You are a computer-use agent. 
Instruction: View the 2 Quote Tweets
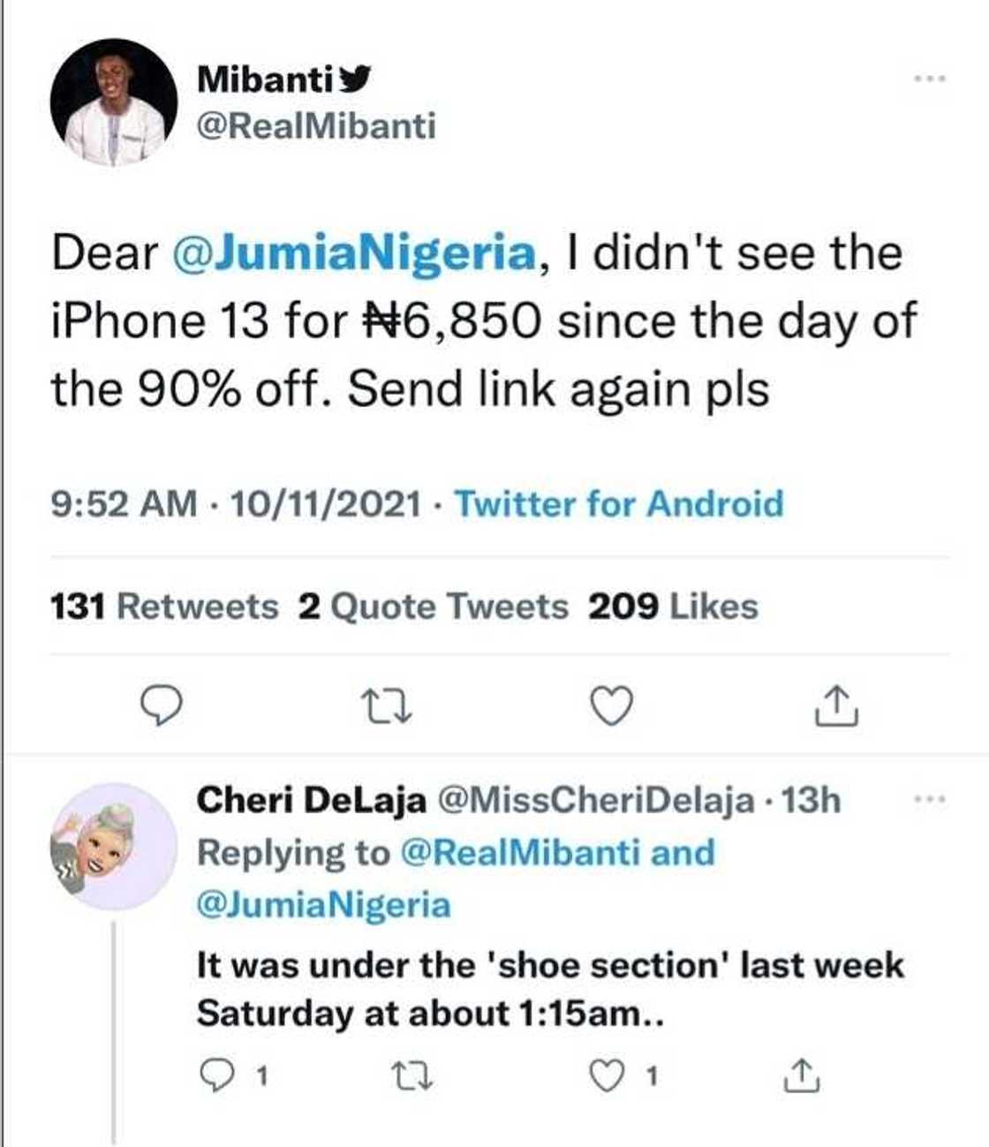click(x=434, y=607)
